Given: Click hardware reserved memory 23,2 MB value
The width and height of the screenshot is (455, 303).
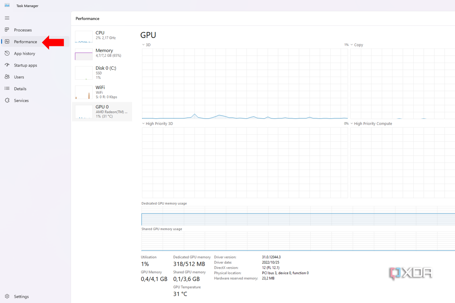Looking at the screenshot, I should point(268,278).
